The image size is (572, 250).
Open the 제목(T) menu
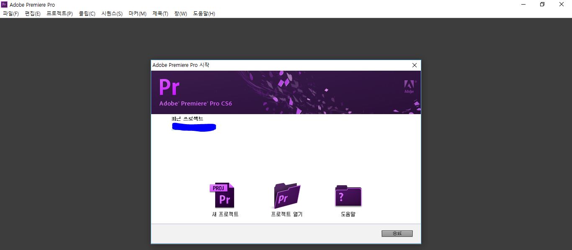(x=160, y=14)
